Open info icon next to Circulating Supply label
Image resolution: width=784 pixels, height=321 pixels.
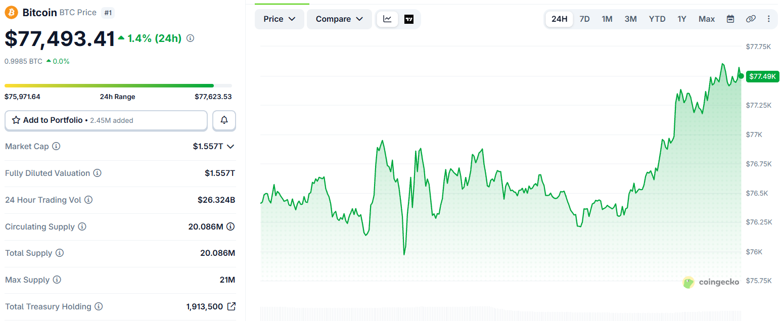point(82,226)
